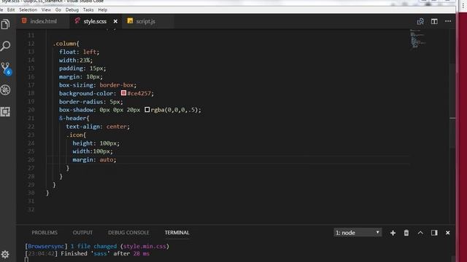Open the Selection menu
Image resolution: width=467 pixels, height=262 pixels.
28,9
